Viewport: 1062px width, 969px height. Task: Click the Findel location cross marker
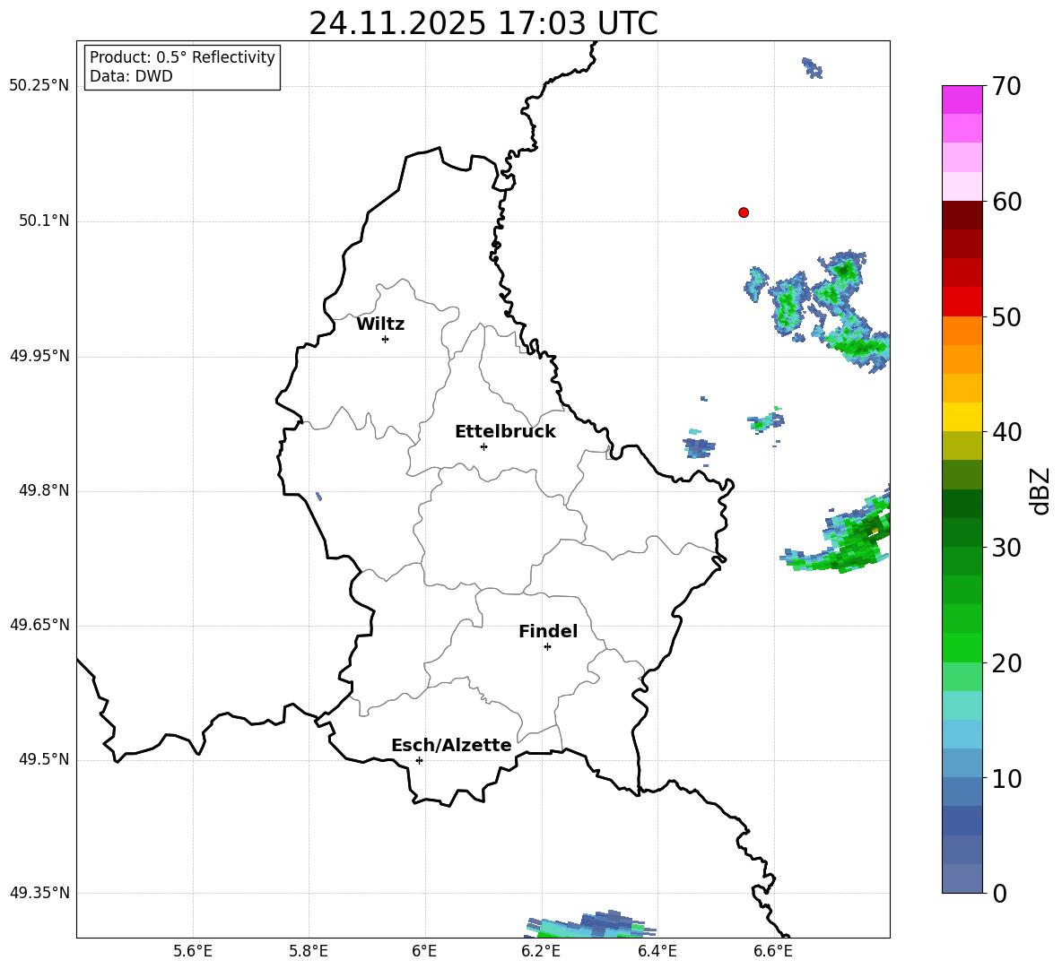click(x=547, y=647)
